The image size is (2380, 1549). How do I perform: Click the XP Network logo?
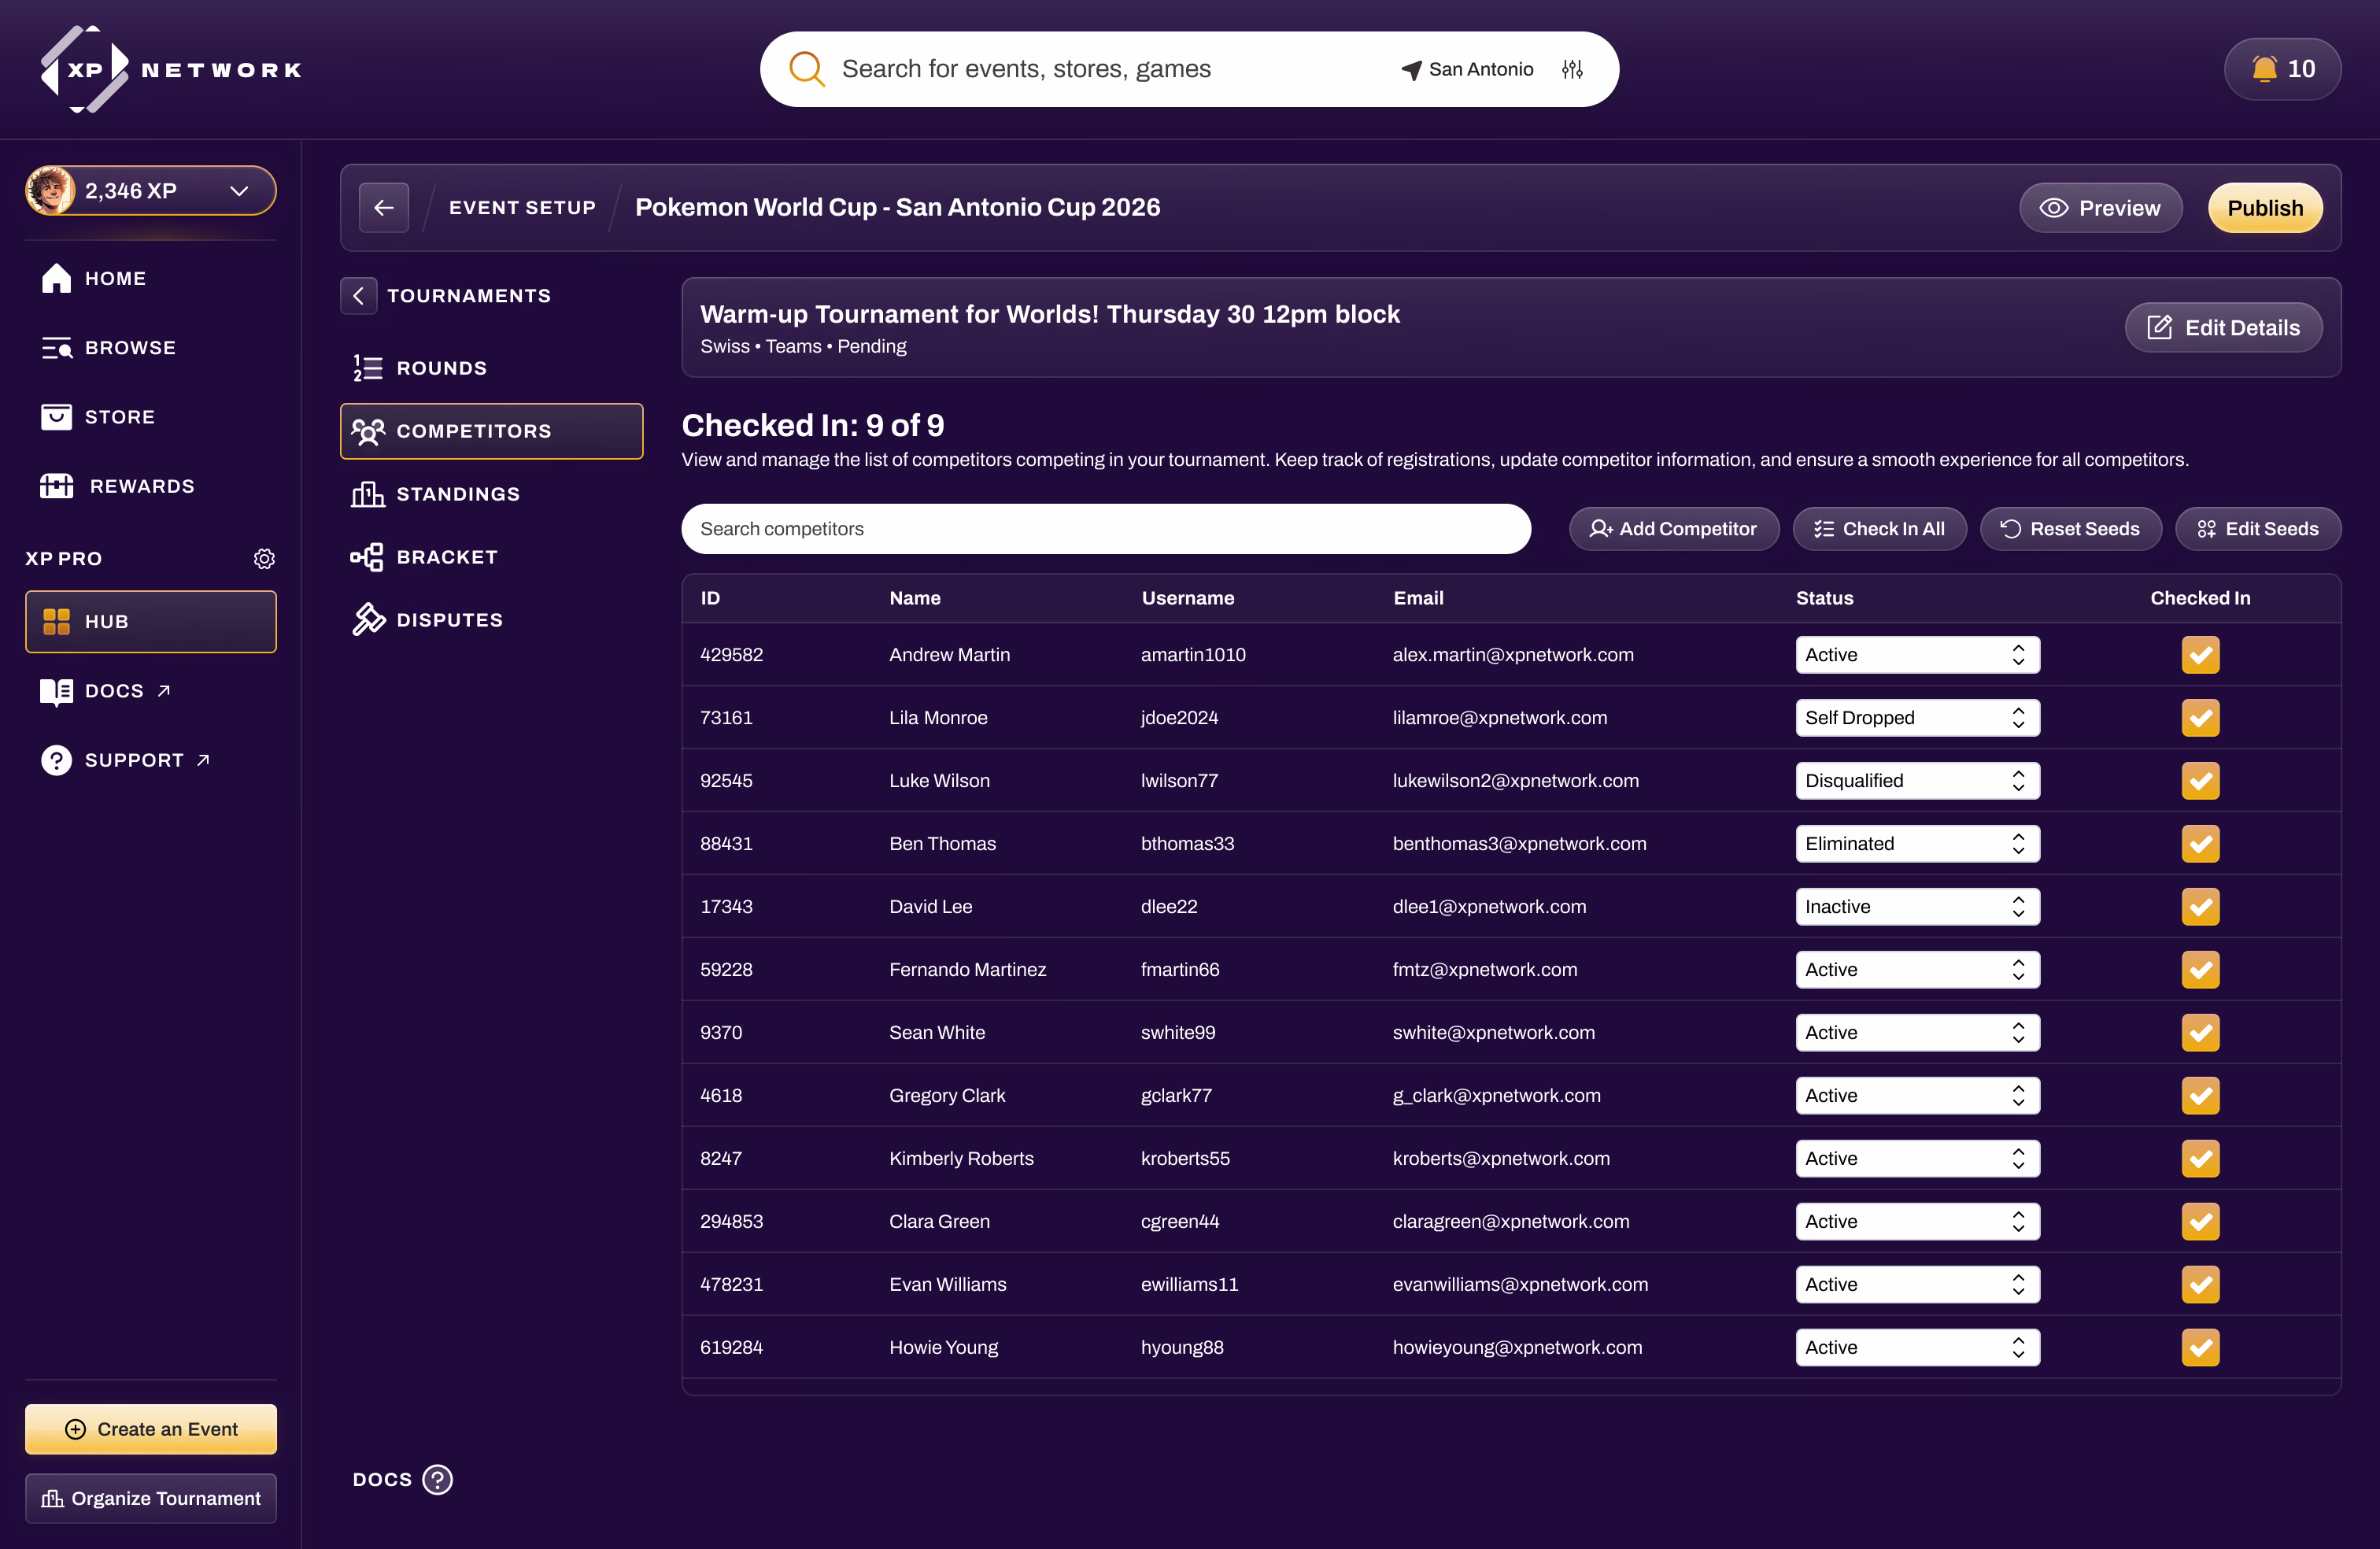click(x=171, y=69)
